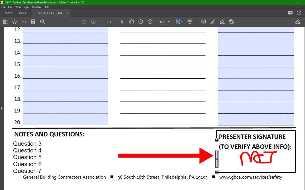Click the Edit menu
The width and height of the screenshot is (305, 190).
click(x=10, y=7)
